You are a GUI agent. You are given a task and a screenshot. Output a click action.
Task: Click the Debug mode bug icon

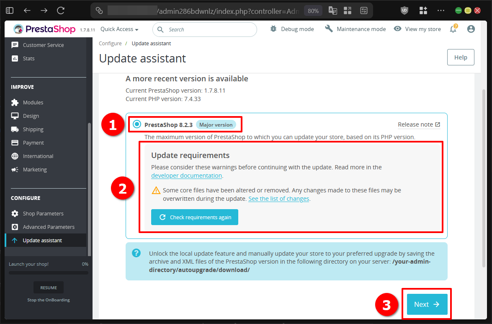coord(273,29)
